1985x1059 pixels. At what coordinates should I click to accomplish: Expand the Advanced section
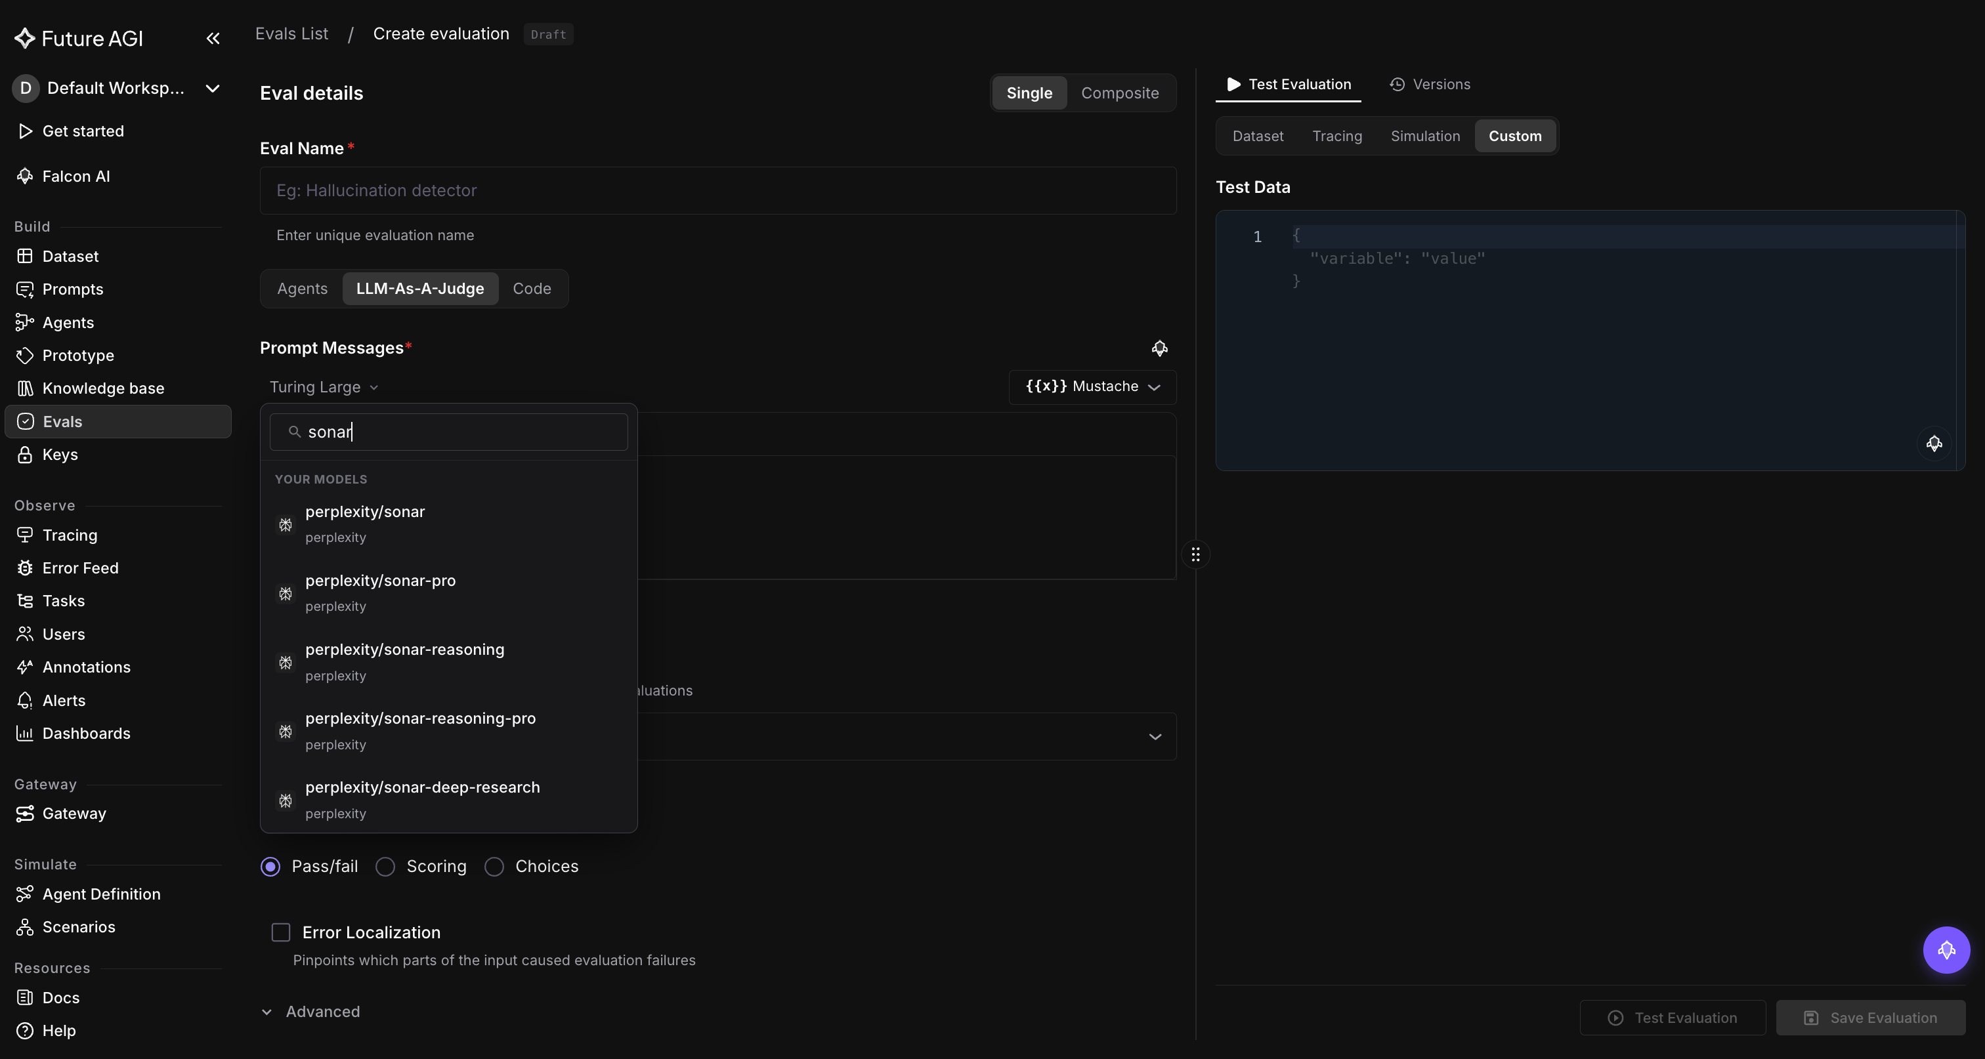pyautogui.click(x=310, y=1012)
